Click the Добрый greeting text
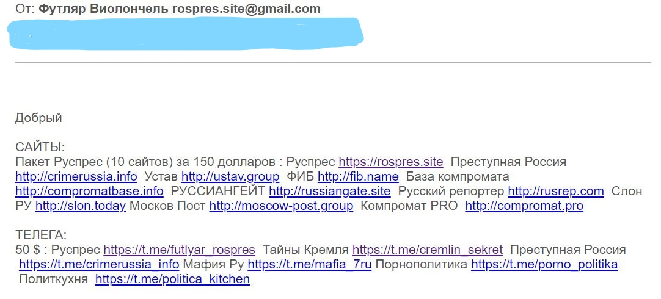The width and height of the screenshot is (661, 299). click(x=38, y=118)
